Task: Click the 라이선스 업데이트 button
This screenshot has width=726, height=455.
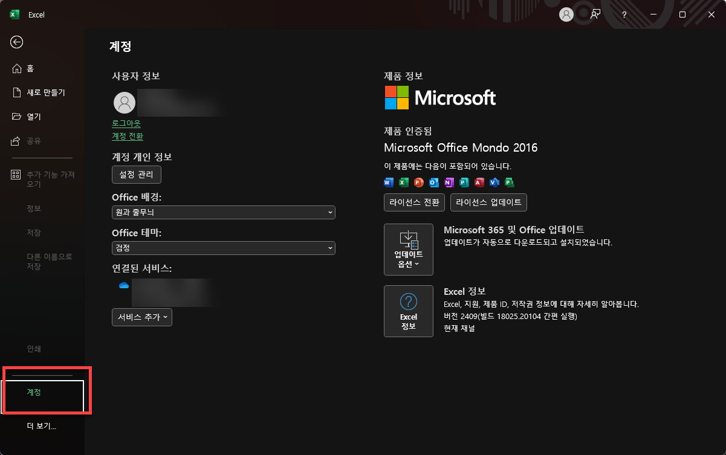Action: tap(488, 202)
